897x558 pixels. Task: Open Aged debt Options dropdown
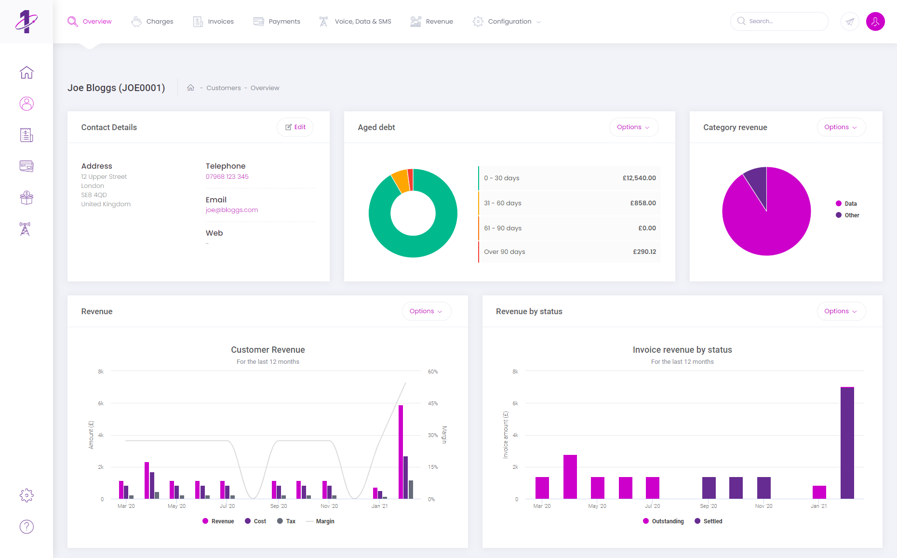(633, 127)
